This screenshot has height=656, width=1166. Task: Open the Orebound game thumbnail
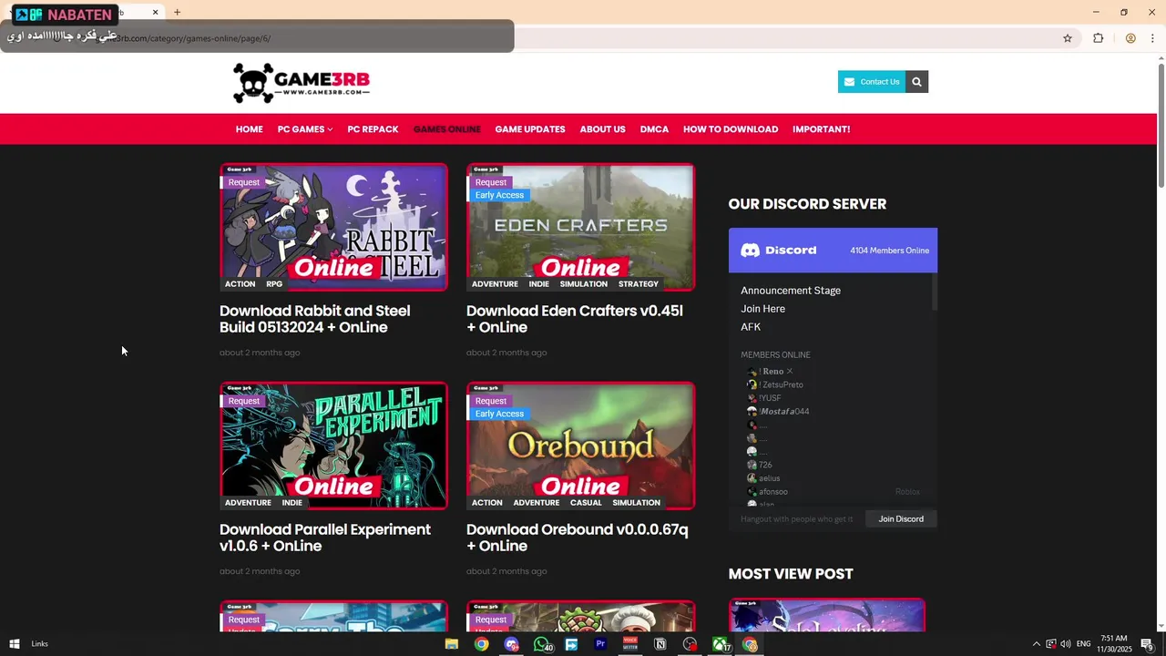tap(580, 446)
